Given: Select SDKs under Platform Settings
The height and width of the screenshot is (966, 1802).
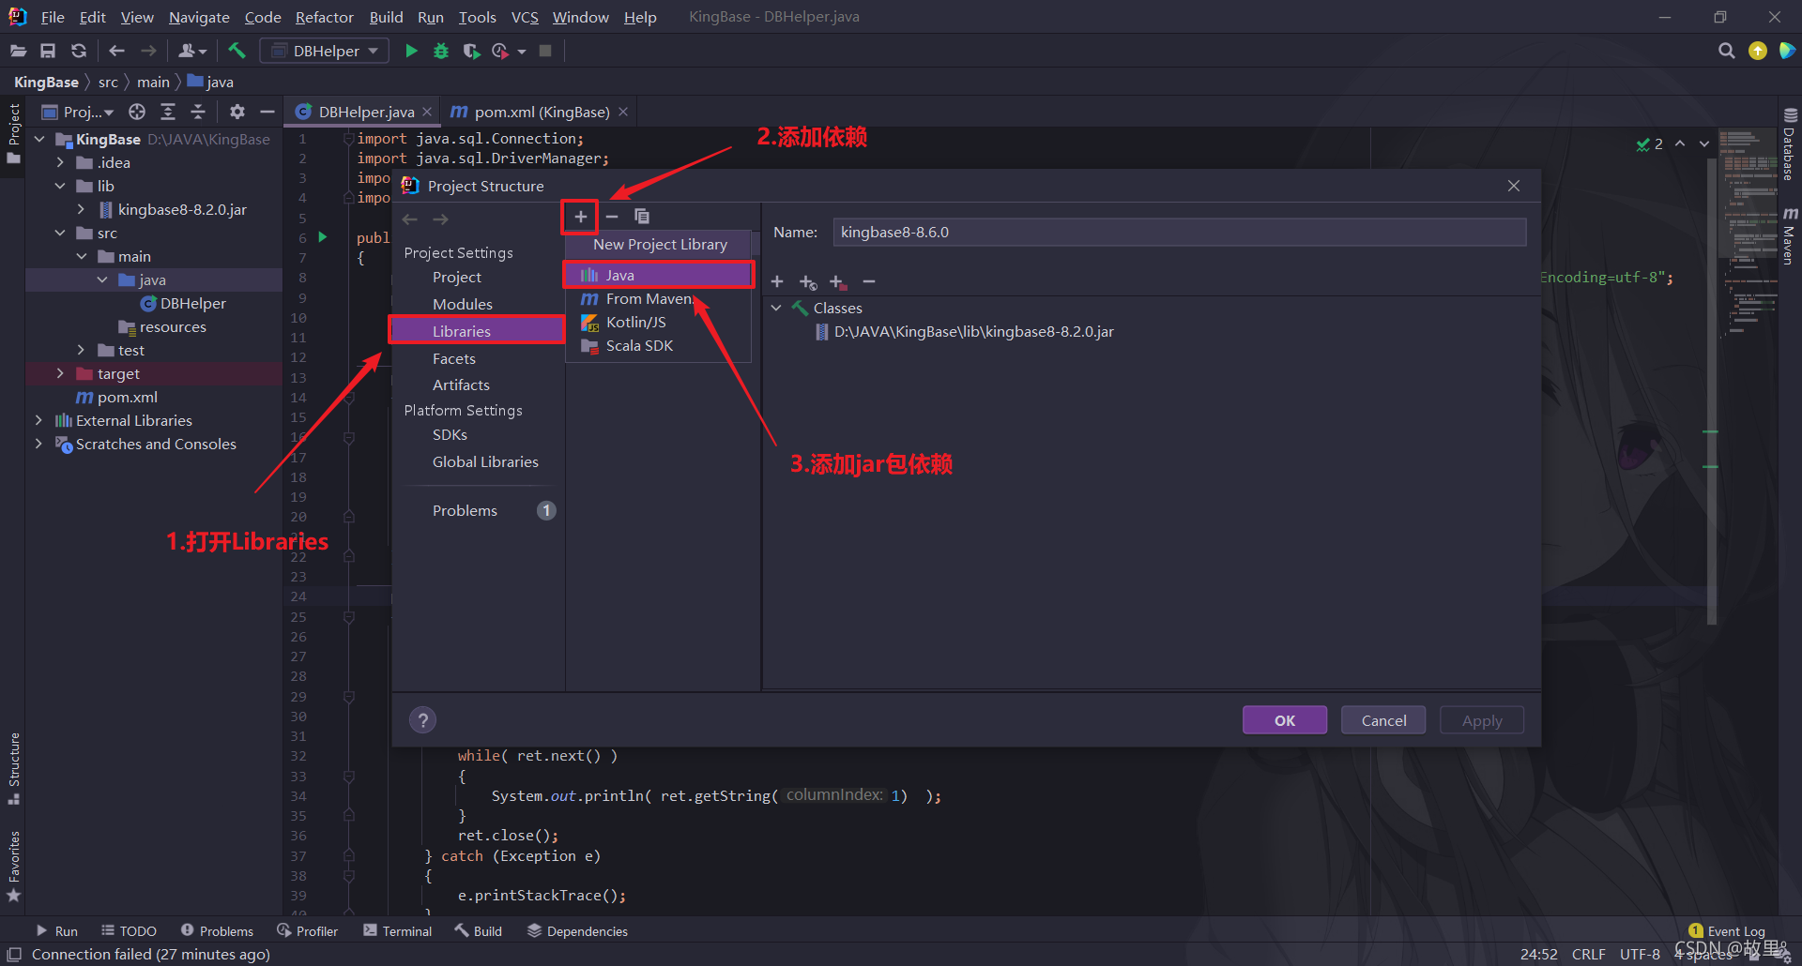Looking at the screenshot, I should click(x=450, y=434).
